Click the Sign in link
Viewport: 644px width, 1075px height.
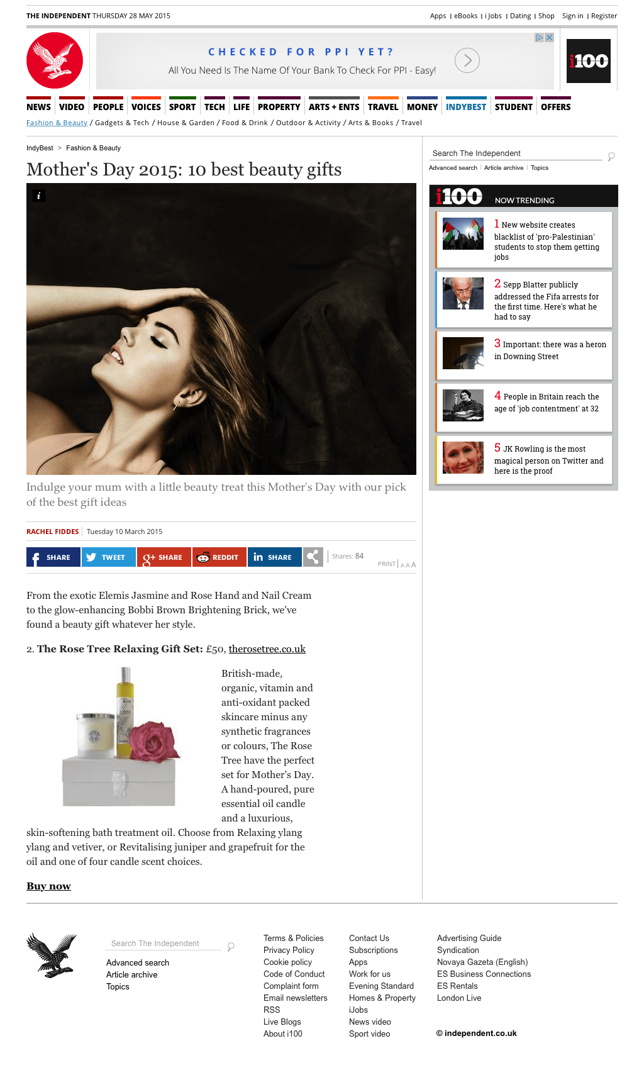coord(572,16)
